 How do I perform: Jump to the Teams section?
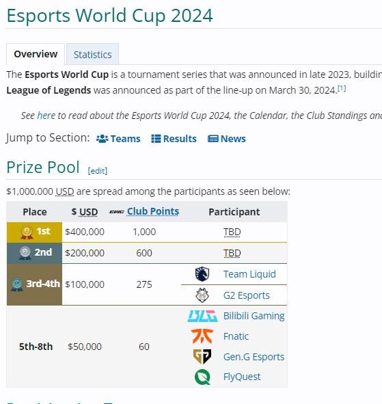[118, 139]
